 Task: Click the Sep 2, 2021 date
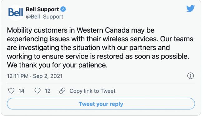click(48, 76)
